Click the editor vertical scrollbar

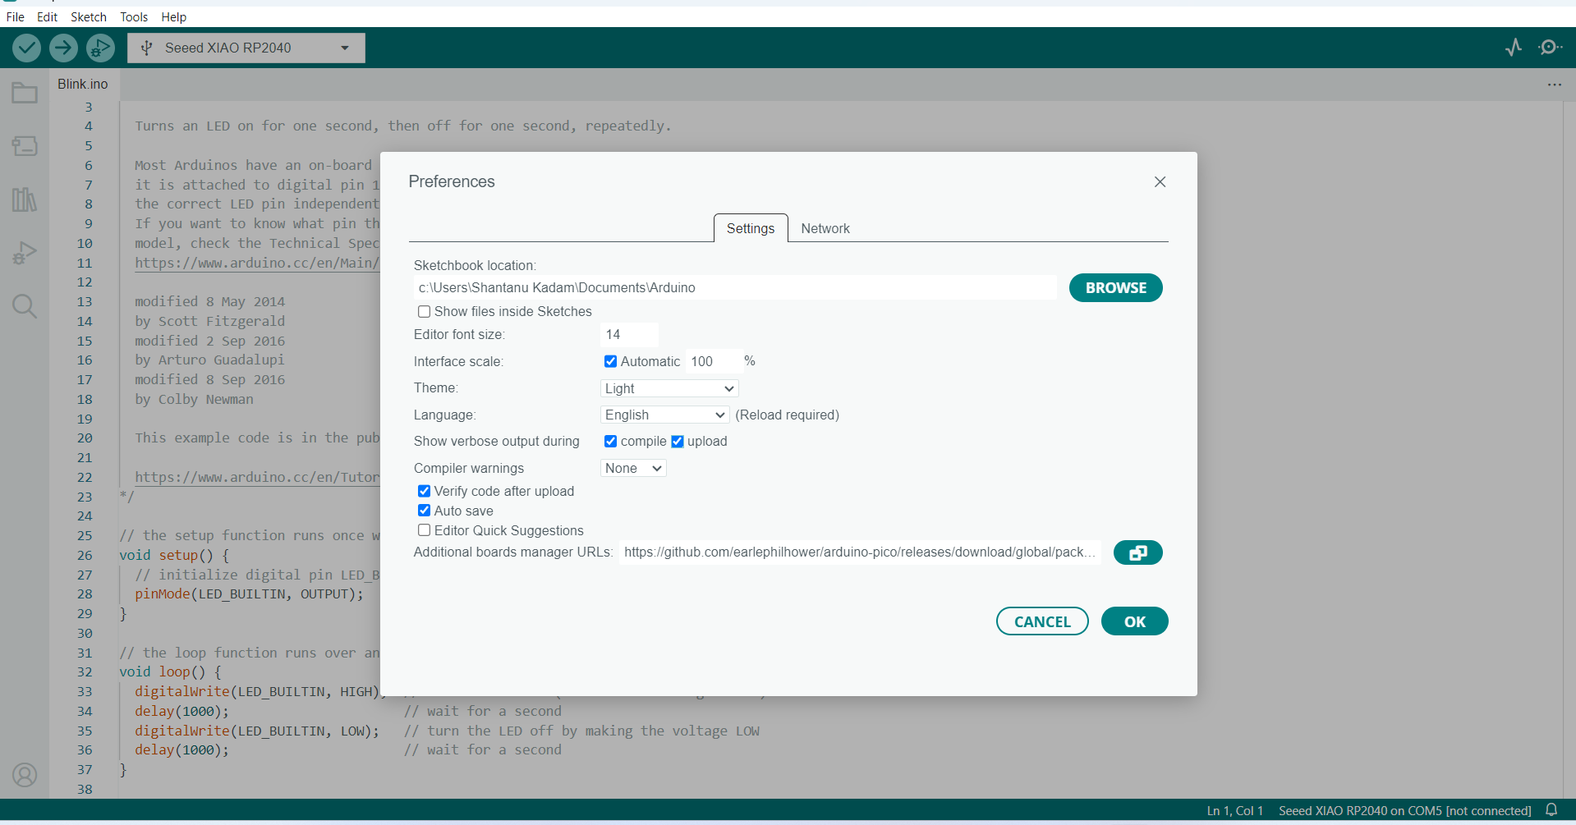[x=1569, y=450]
